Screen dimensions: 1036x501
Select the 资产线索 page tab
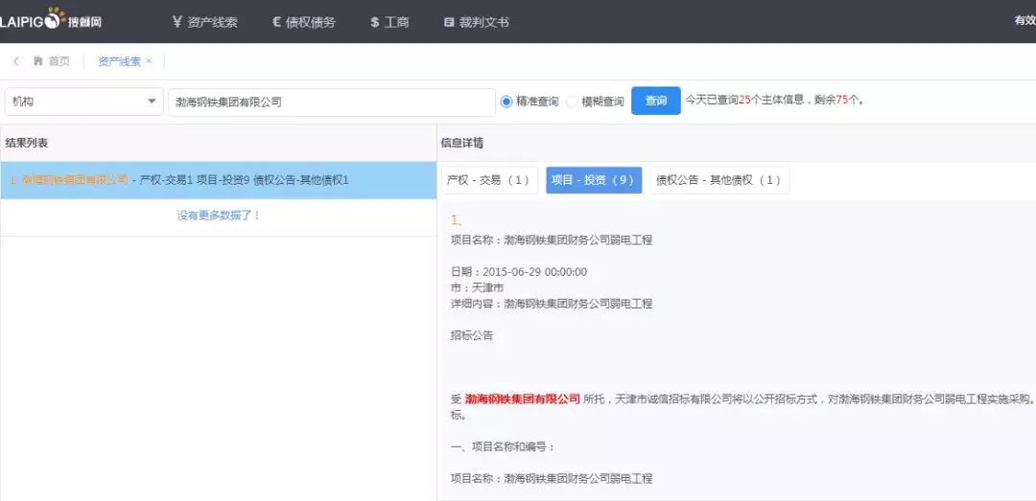coord(119,61)
